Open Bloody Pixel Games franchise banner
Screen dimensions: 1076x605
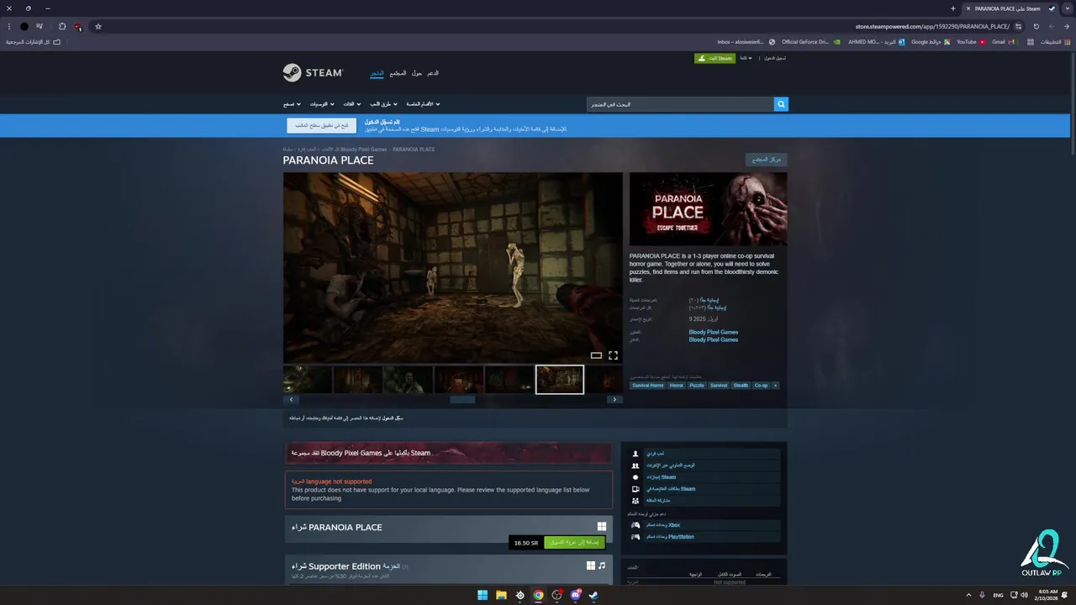(448, 453)
